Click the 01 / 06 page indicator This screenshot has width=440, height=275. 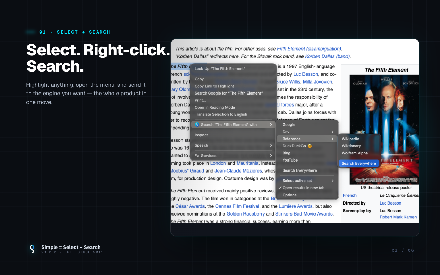click(x=403, y=250)
